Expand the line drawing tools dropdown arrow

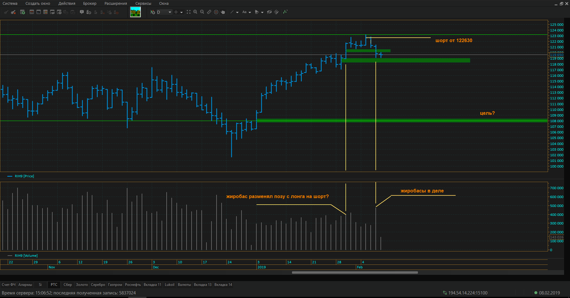click(x=237, y=12)
